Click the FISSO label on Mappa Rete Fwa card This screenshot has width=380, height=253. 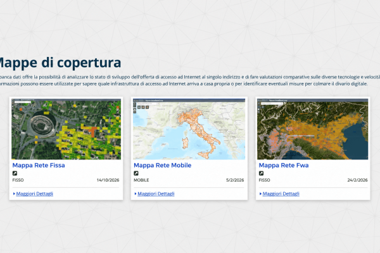coord(264,180)
